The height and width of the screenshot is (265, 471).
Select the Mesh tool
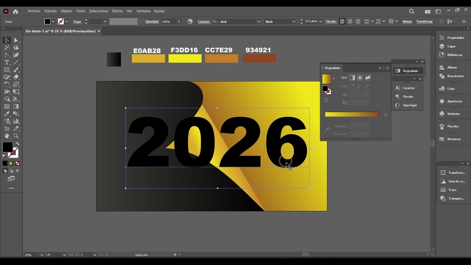click(7, 106)
